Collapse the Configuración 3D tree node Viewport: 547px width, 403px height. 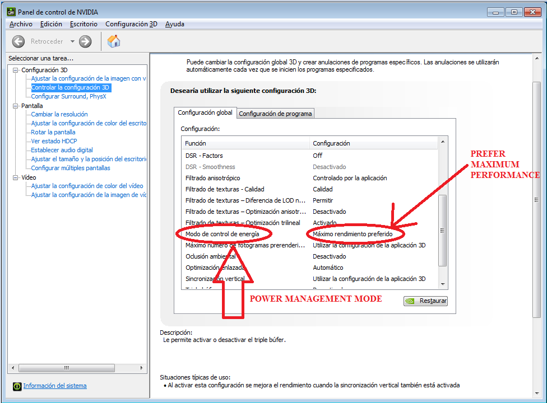click(15, 70)
